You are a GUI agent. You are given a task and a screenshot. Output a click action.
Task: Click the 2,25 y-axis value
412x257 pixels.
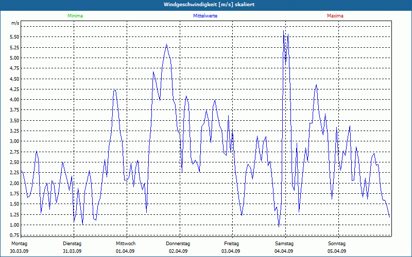(x=14, y=173)
